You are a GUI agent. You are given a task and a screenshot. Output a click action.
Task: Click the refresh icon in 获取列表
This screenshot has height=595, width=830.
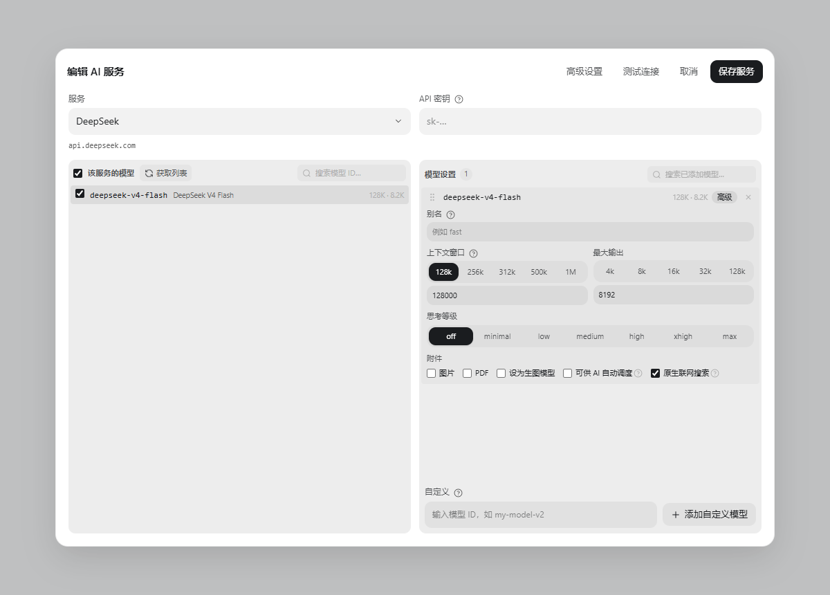click(149, 173)
